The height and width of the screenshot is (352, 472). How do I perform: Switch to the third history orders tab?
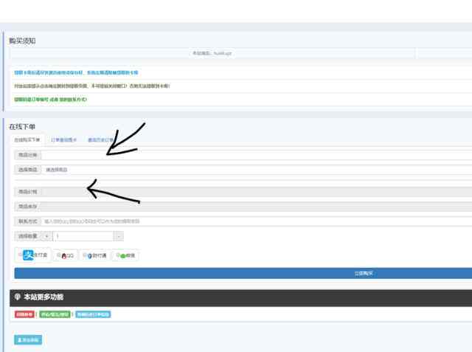click(x=101, y=140)
